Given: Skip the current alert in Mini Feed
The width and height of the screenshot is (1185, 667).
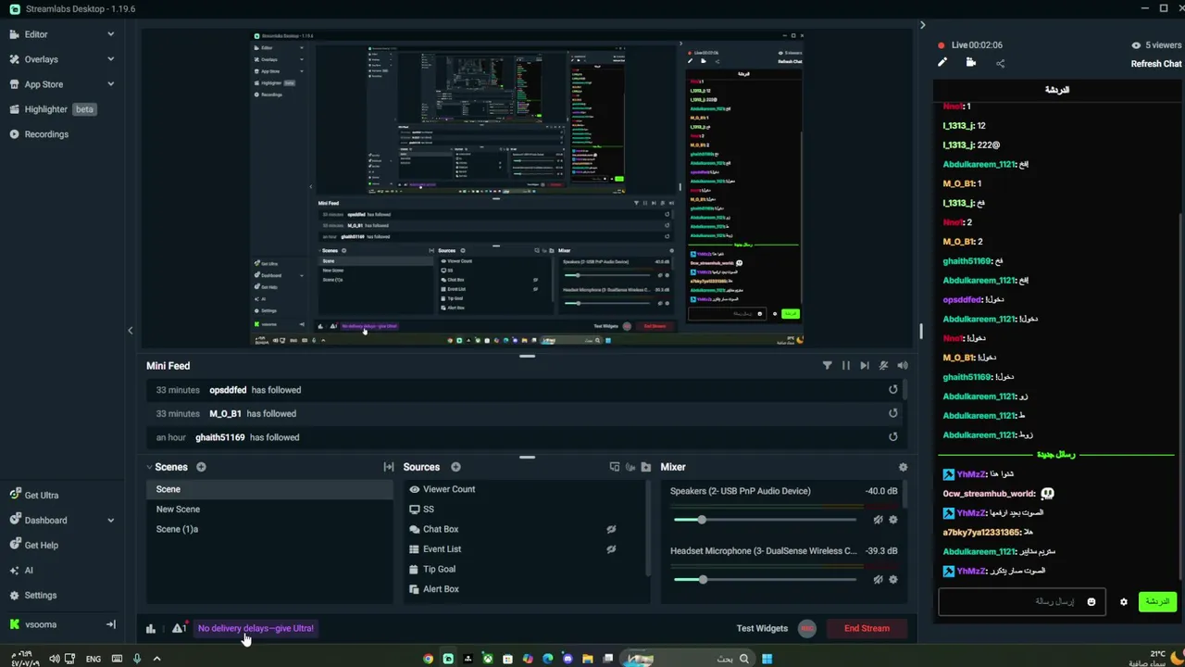Looking at the screenshot, I should [864, 366].
